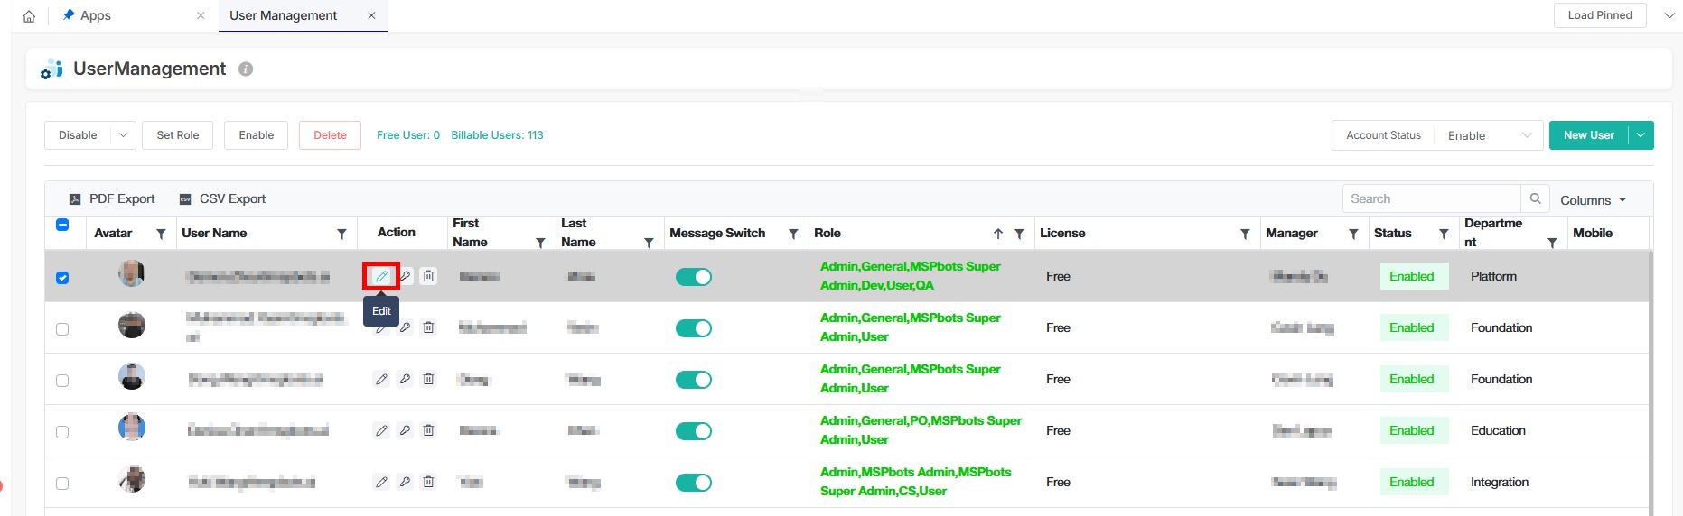This screenshot has width=1683, height=516.
Task: Close the User Management tab
Action: (371, 16)
